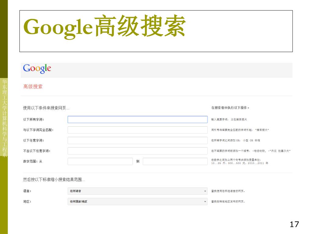Click the slide page number 17

click(294, 225)
